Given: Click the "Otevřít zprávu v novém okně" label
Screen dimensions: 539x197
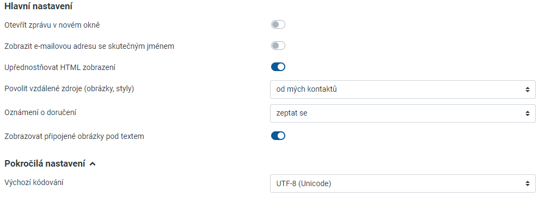Looking at the screenshot, I should (52, 25).
